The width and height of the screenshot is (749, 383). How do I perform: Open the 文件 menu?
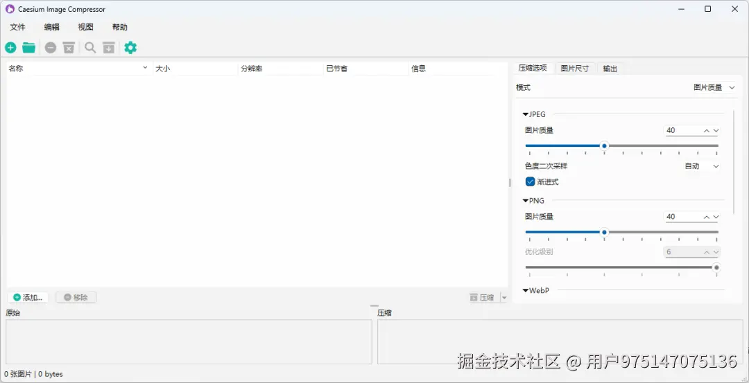point(17,27)
